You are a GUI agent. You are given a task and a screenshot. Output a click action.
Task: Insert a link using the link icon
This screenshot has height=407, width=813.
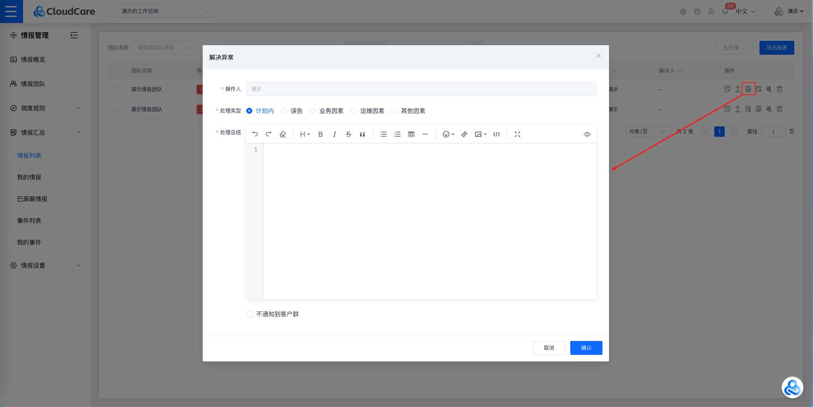[464, 134]
